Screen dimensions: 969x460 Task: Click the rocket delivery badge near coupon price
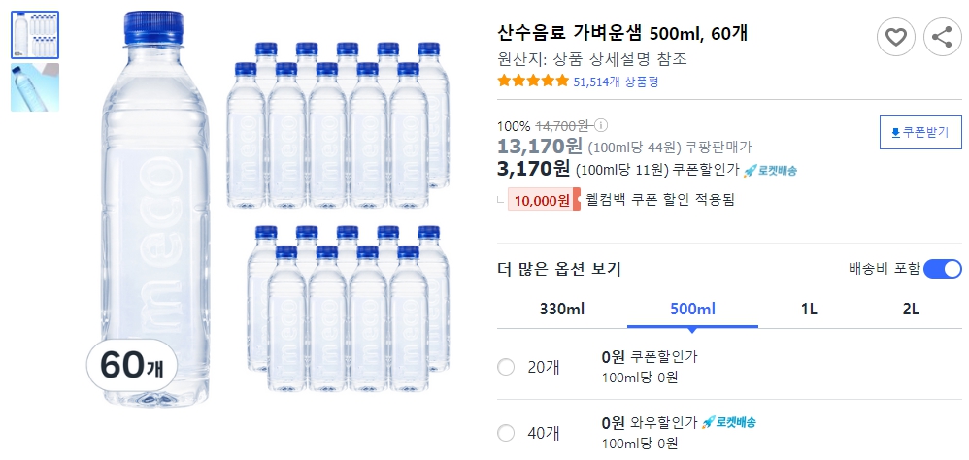(x=770, y=171)
